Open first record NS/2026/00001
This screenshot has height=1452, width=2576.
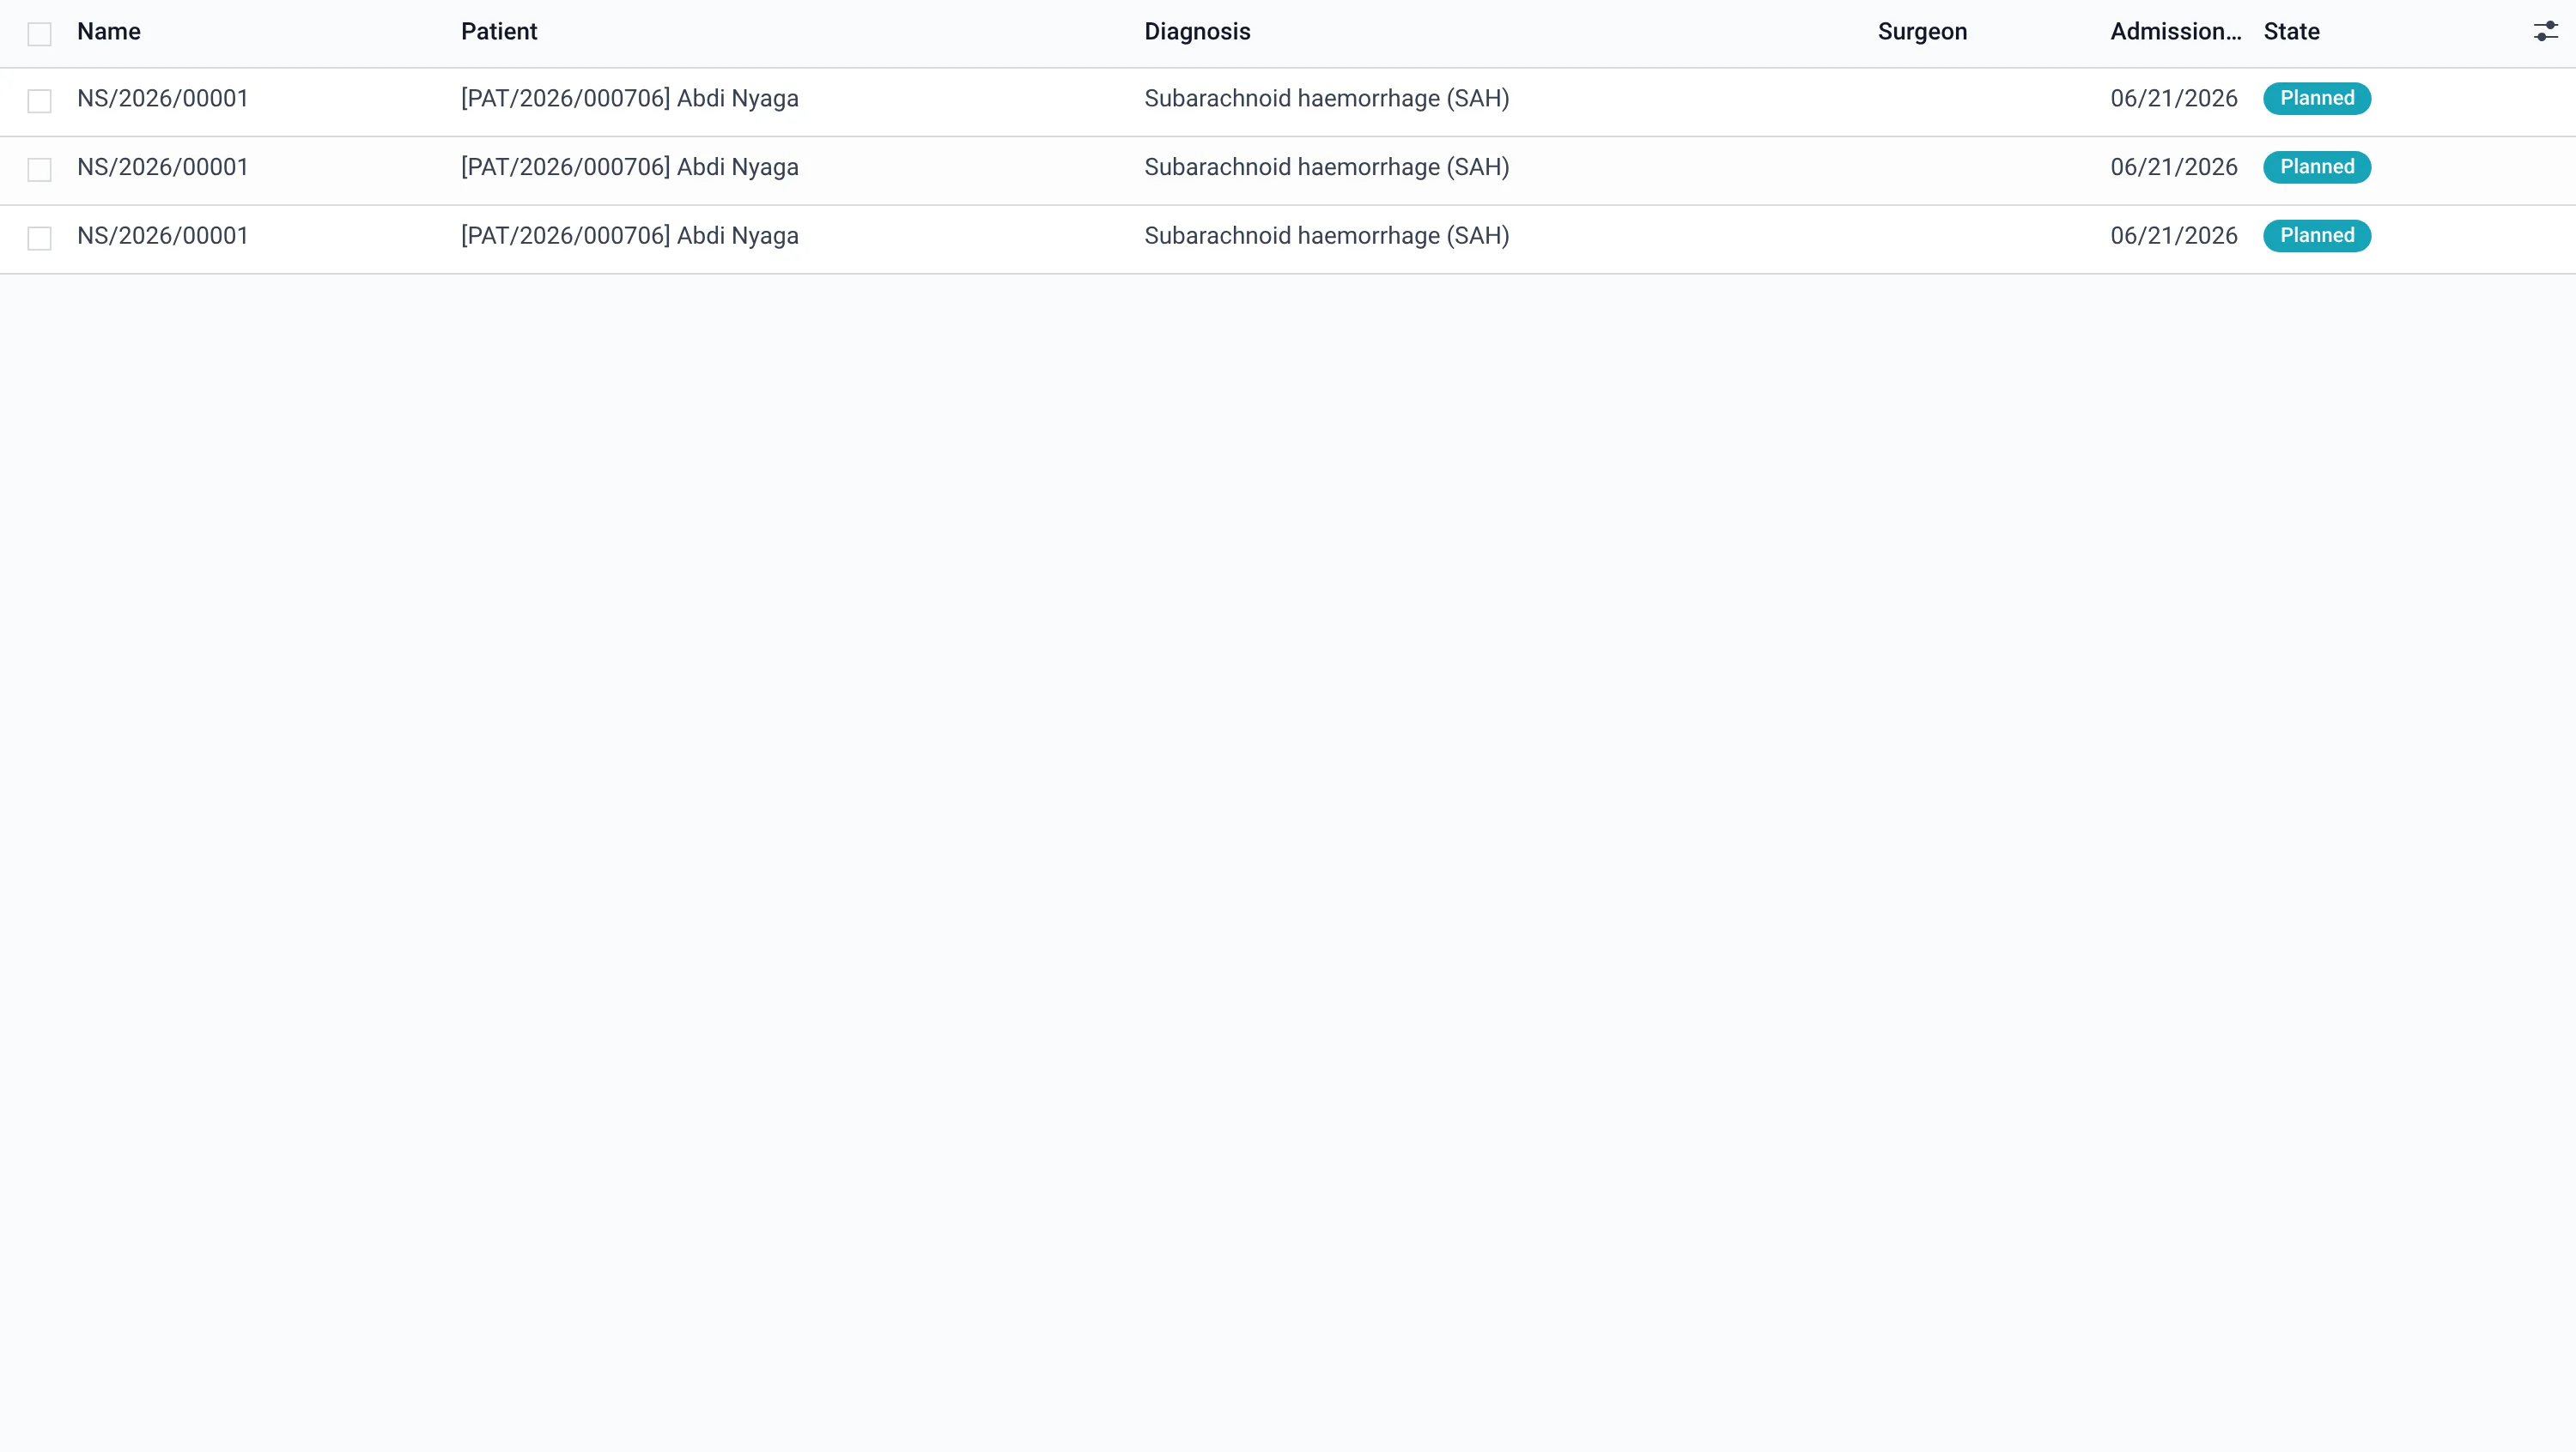(x=163, y=99)
